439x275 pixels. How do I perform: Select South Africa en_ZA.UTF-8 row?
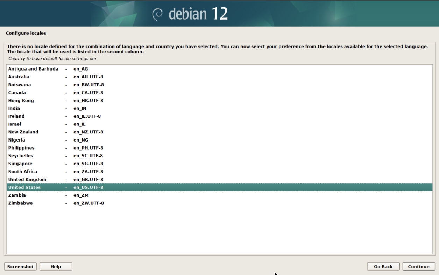click(x=219, y=172)
